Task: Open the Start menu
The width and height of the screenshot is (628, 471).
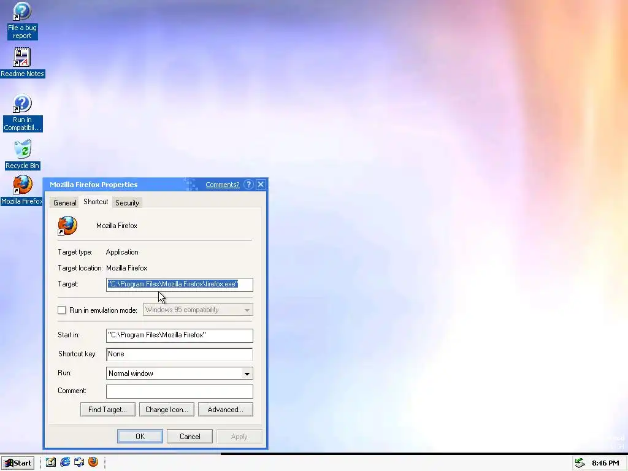Action: [18, 463]
